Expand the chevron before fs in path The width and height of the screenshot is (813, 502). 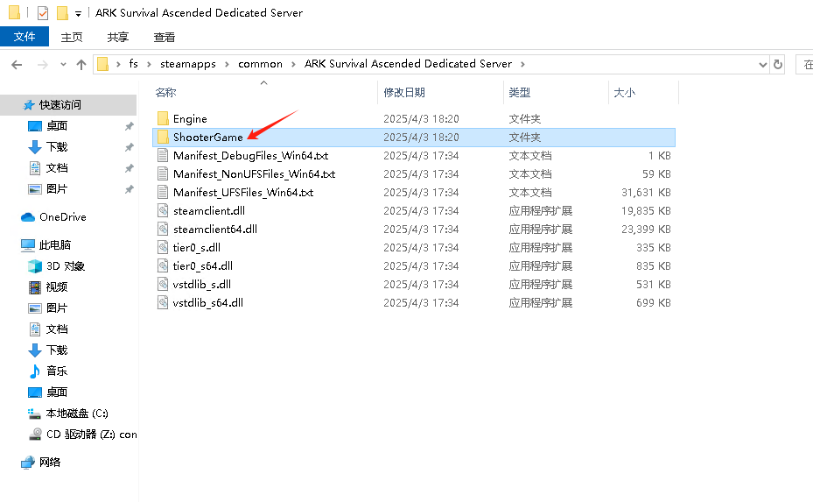coord(118,64)
